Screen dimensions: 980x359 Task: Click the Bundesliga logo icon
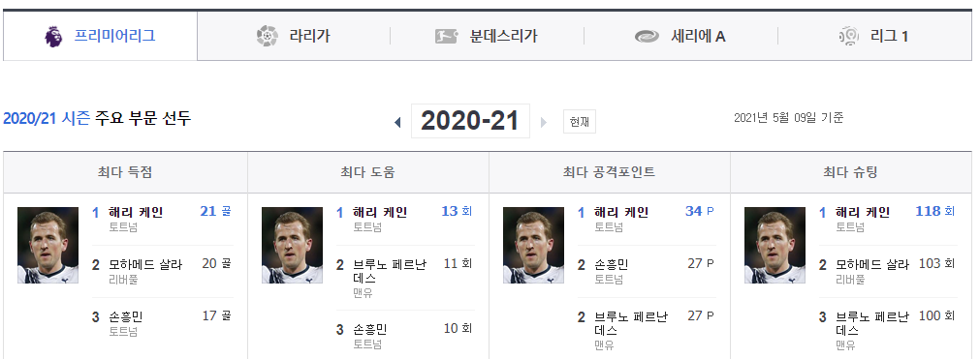[446, 36]
